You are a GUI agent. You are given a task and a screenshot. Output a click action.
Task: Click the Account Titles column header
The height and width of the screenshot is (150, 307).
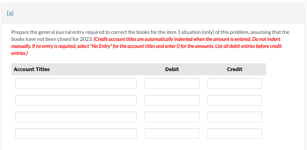pyautogui.click(x=32, y=69)
